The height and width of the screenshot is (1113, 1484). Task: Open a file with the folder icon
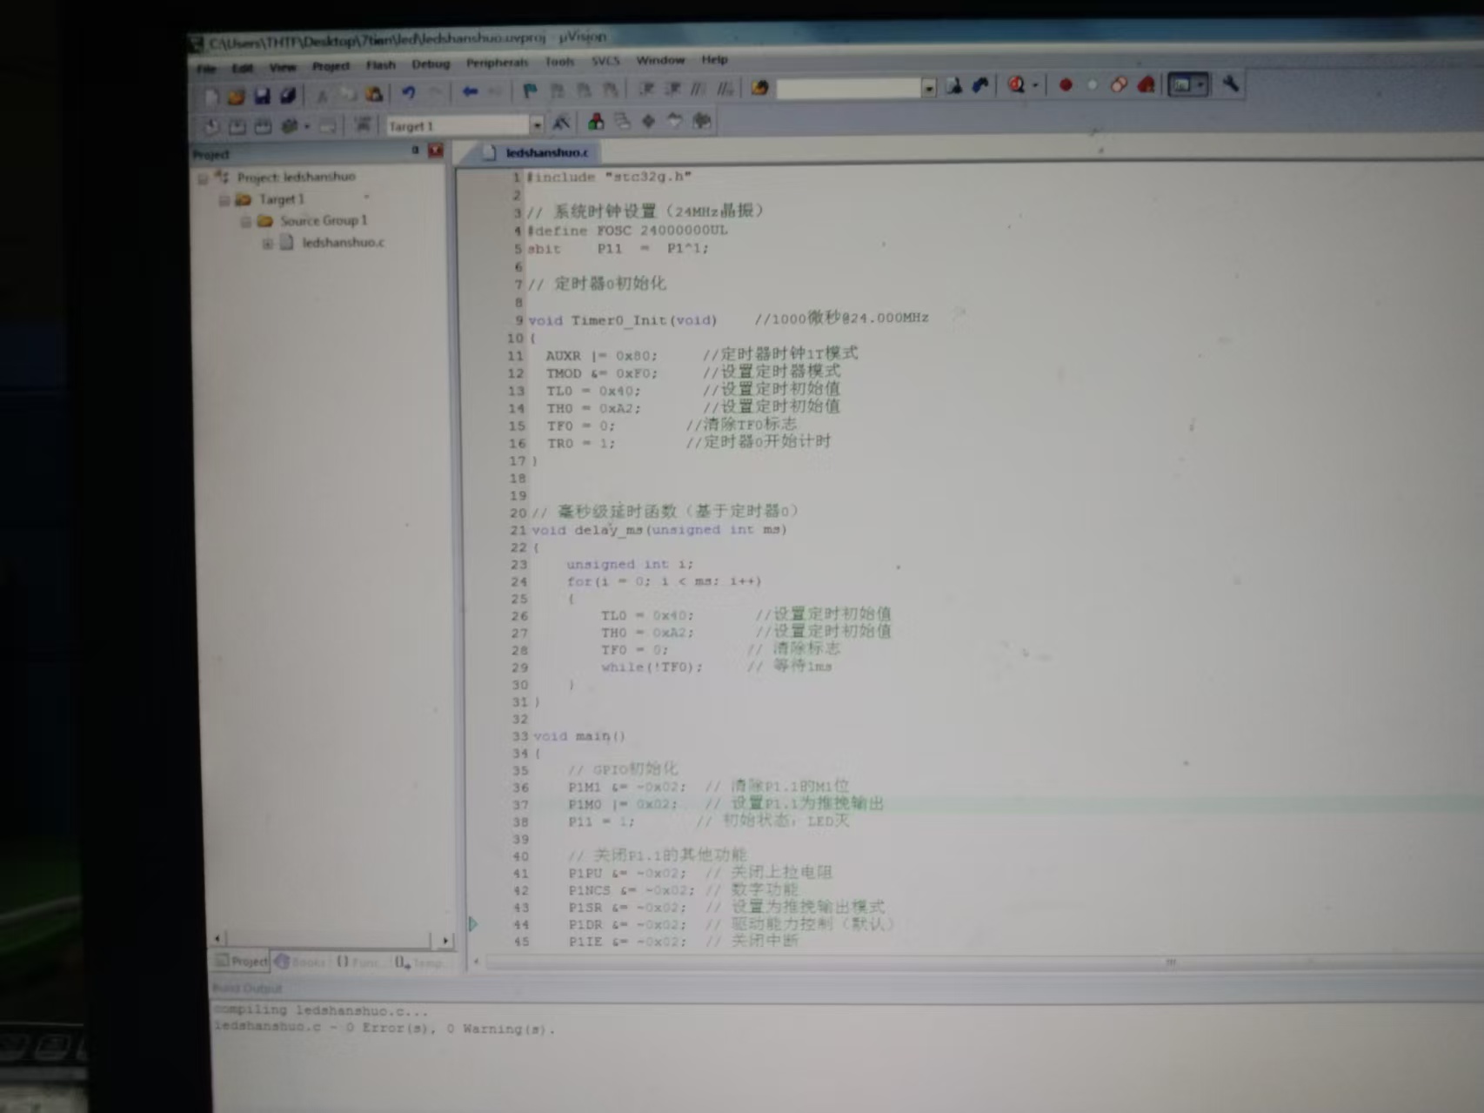[236, 97]
